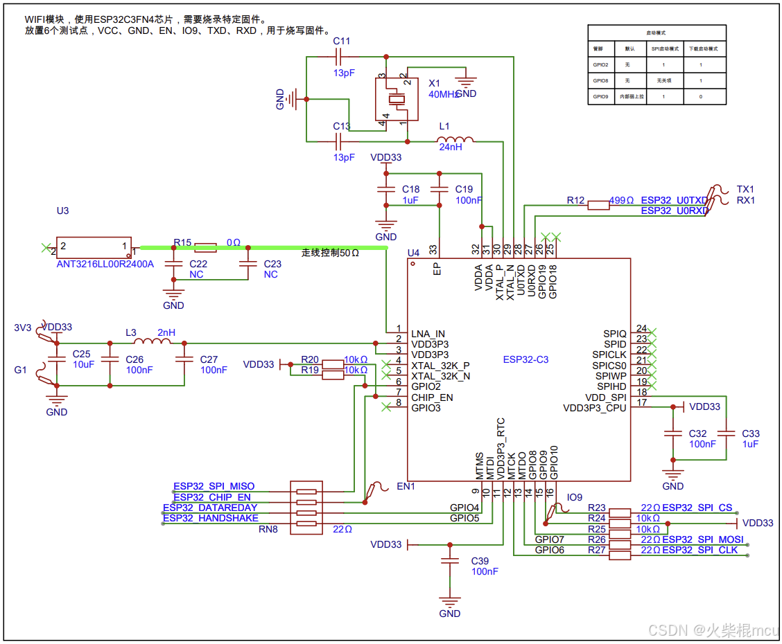
Task: Click the ESP32_SPI_MISO net label
Action: click(214, 486)
